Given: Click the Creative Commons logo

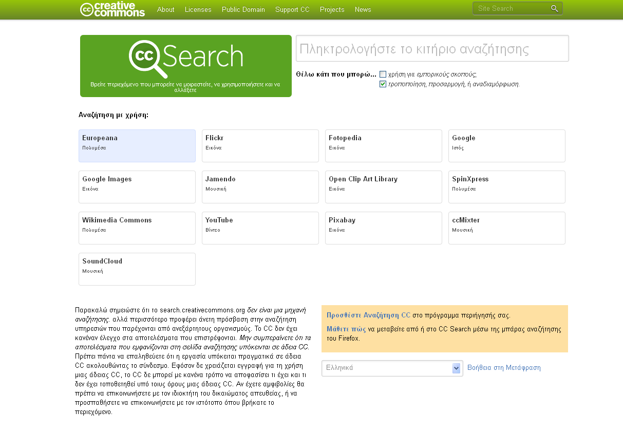Looking at the screenshot, I should [112, 9].
